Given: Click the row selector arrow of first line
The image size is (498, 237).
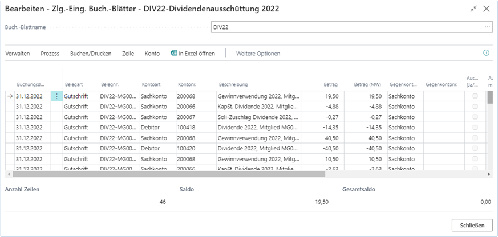Looking at the screenshot, I should tap(9, 96).
